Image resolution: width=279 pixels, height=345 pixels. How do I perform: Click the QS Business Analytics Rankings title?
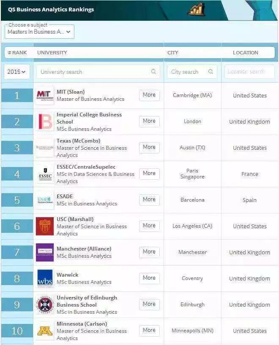tap(51, 9)
